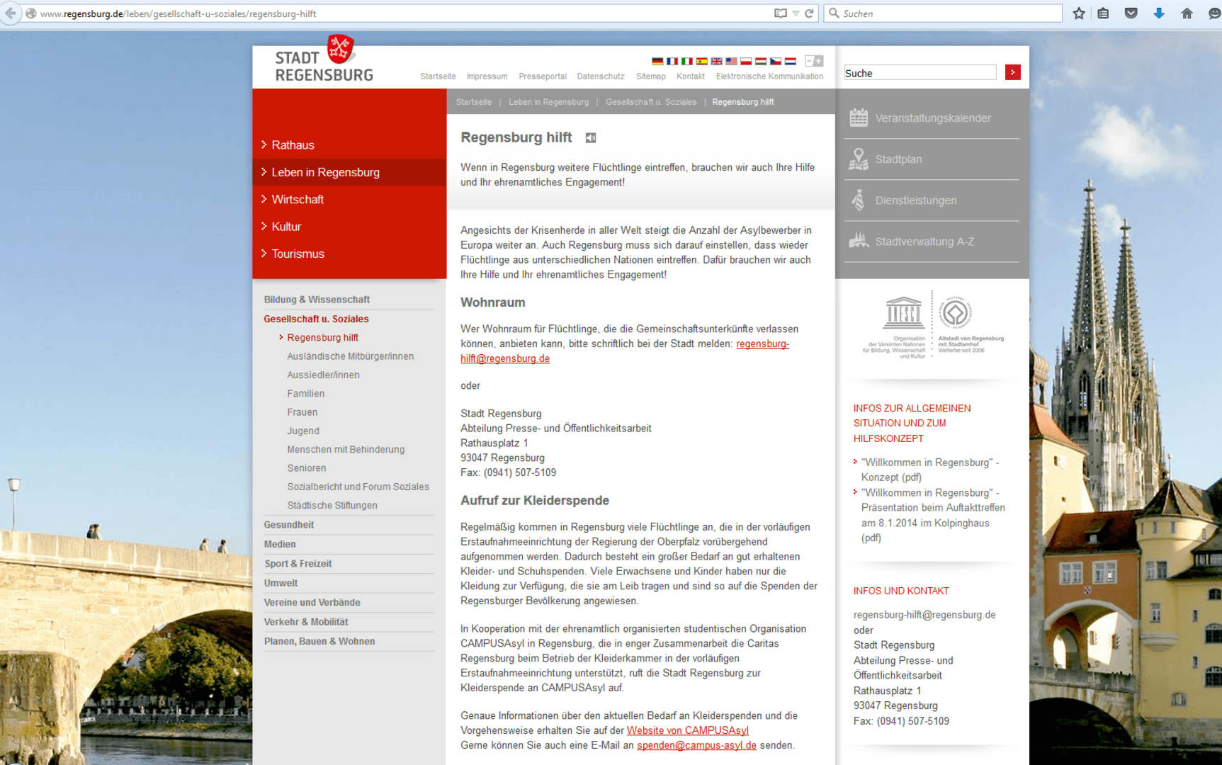This screenshot has height=765, width=1222.
Task: Click into the Suche site search field
Action: 920,73
